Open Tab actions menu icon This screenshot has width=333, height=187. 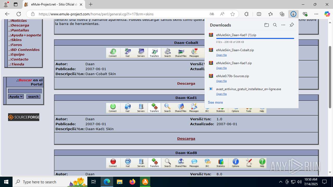pos(16,4)
